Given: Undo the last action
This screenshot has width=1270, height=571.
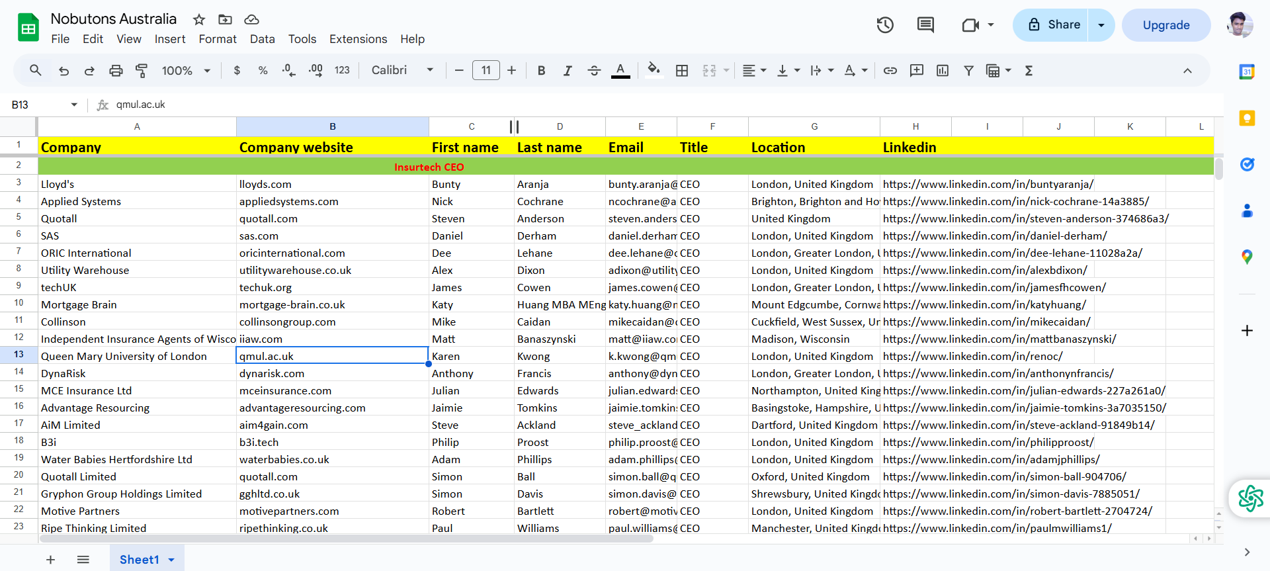Looking at the screenshot, I should pos(63,71).
